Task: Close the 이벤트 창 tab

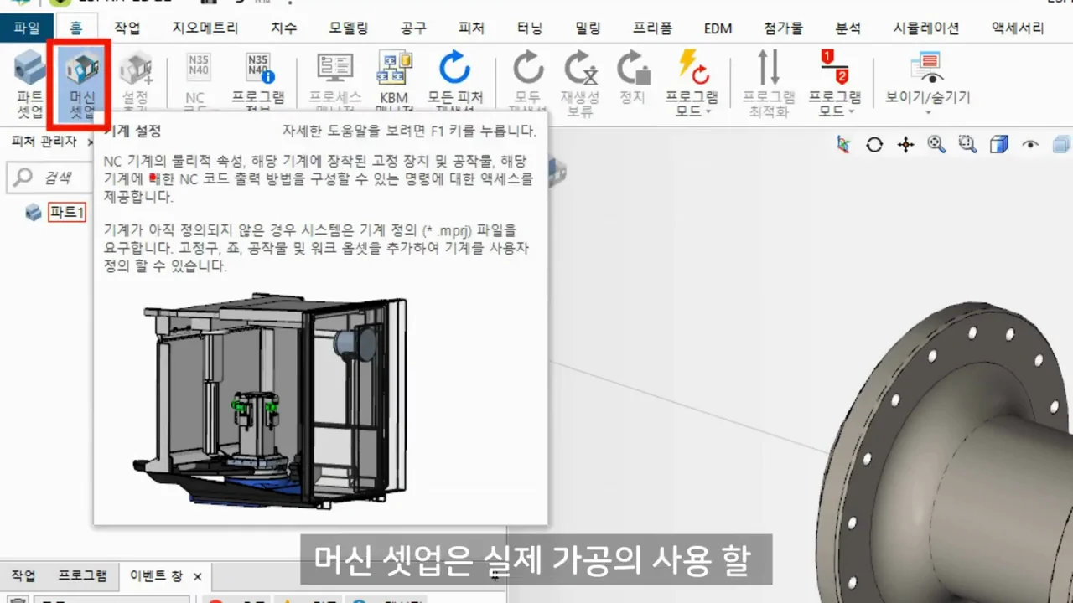Action: pos(198,577)
